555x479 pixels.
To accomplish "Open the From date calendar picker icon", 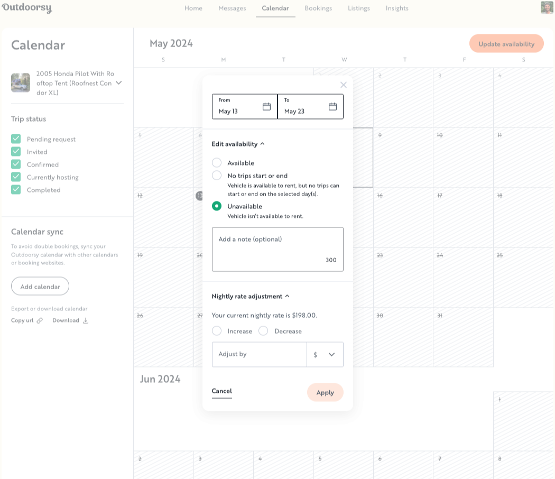I will click(267, 106).
